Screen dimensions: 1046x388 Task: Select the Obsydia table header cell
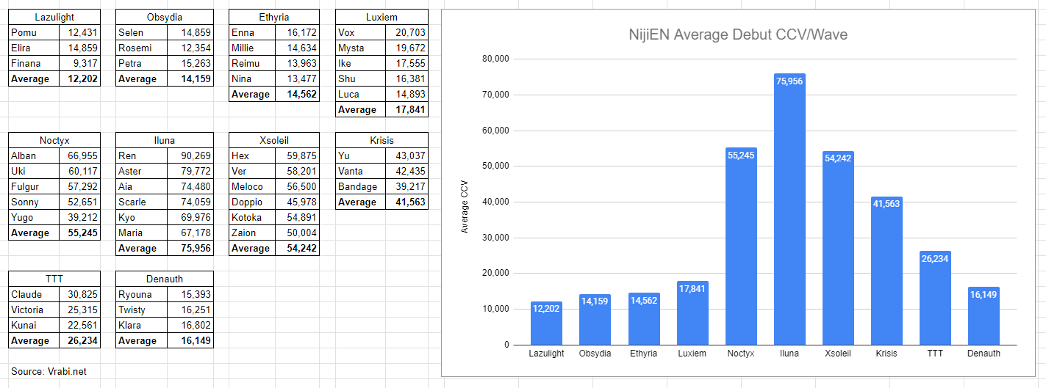point(165,17)
